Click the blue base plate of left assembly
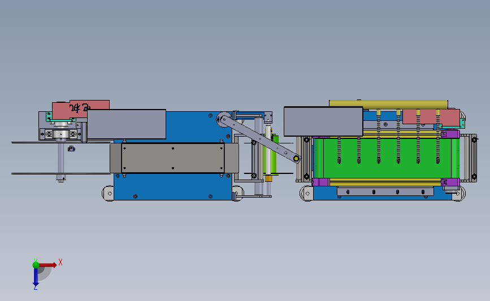Screen dimensions: 490x301 [x=173, y=187]
